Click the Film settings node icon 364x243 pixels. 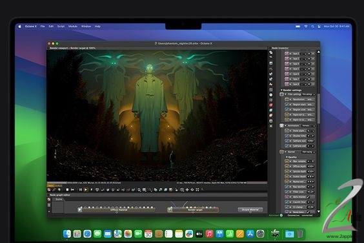tap(281, 94)
